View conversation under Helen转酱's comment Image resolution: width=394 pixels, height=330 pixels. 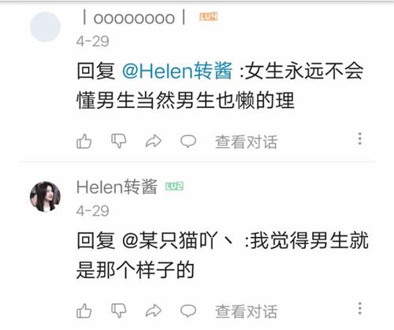click(246, 311)
